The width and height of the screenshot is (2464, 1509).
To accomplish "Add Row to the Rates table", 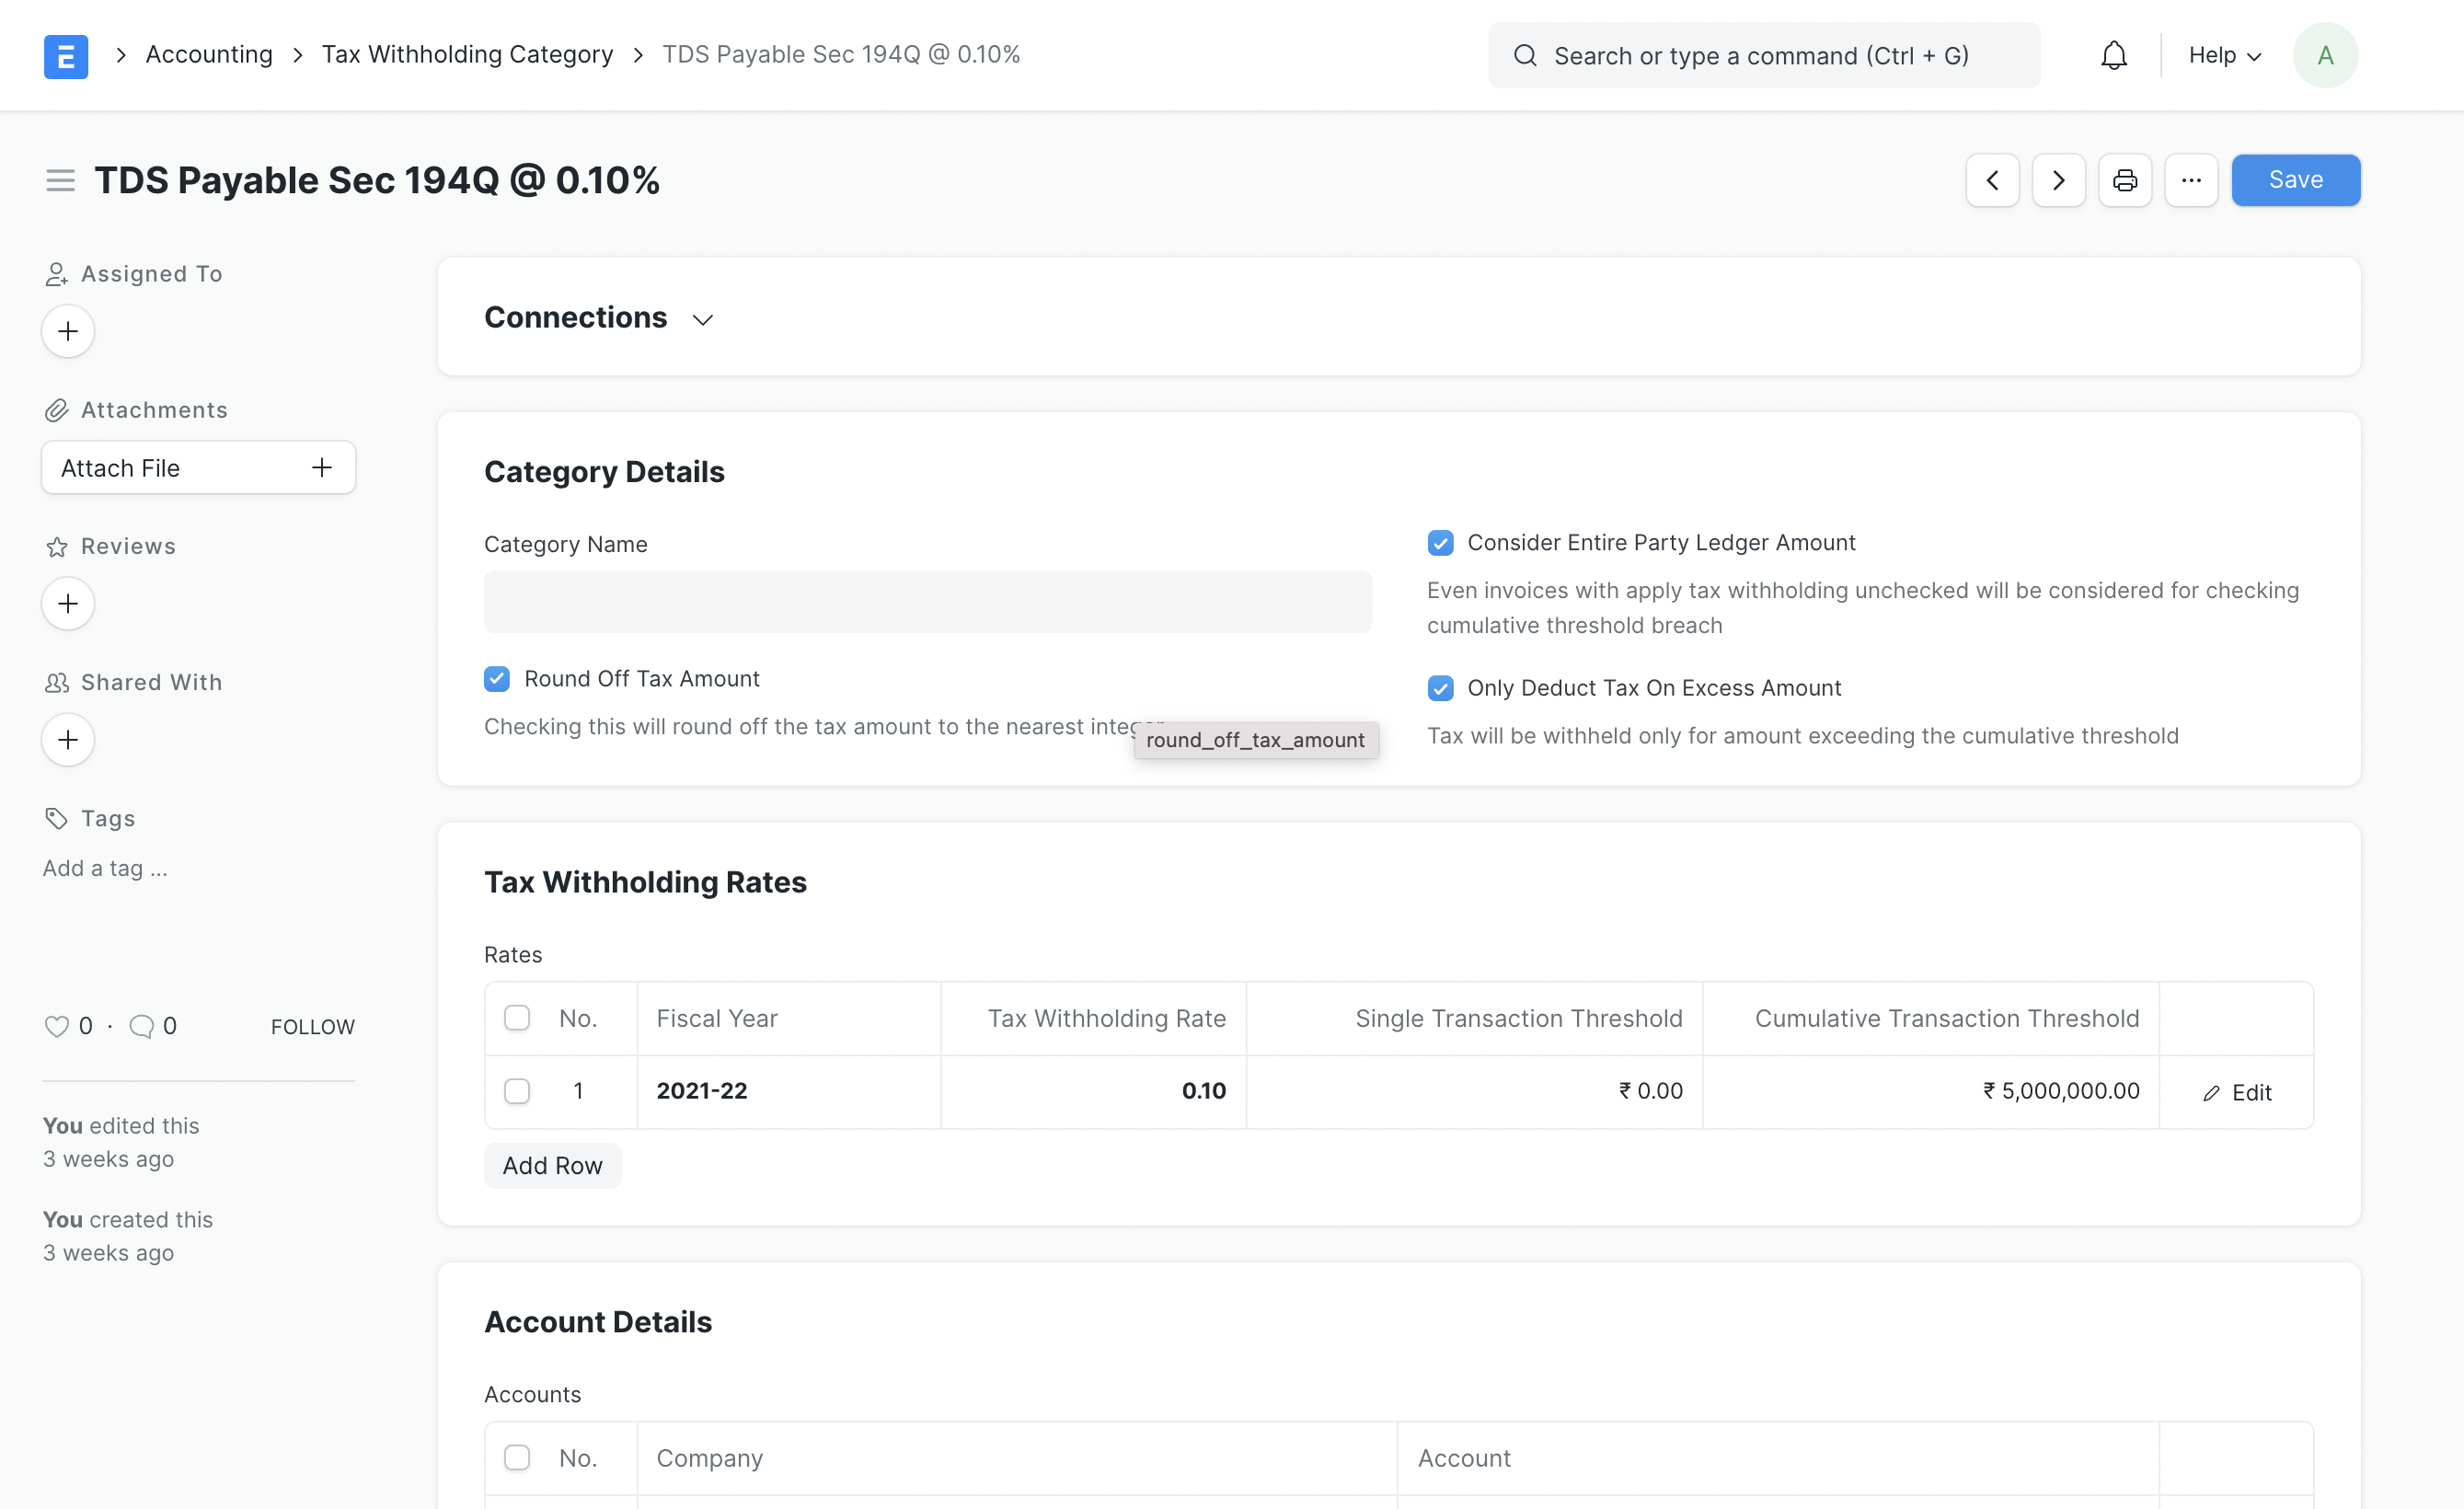I will [552, 1166].
